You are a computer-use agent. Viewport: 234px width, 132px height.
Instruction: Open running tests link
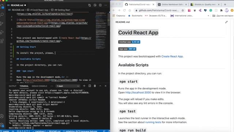pos(153,122)
